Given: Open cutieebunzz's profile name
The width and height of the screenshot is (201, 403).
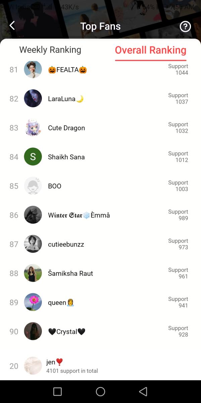Looking at the screenshot, I should (66, 244).
